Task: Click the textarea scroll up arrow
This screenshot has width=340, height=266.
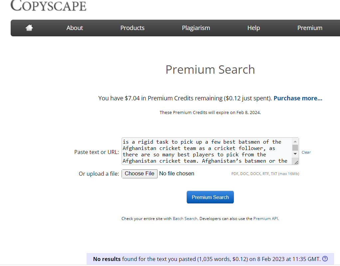Action: coord(295,141)
